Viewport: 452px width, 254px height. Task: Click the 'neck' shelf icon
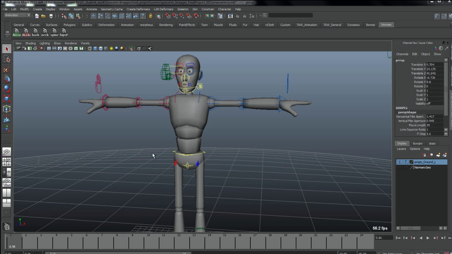pos(45,32)
